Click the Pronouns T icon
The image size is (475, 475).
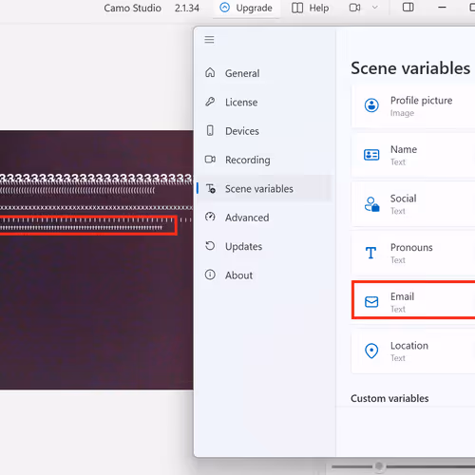pos(370,253)
